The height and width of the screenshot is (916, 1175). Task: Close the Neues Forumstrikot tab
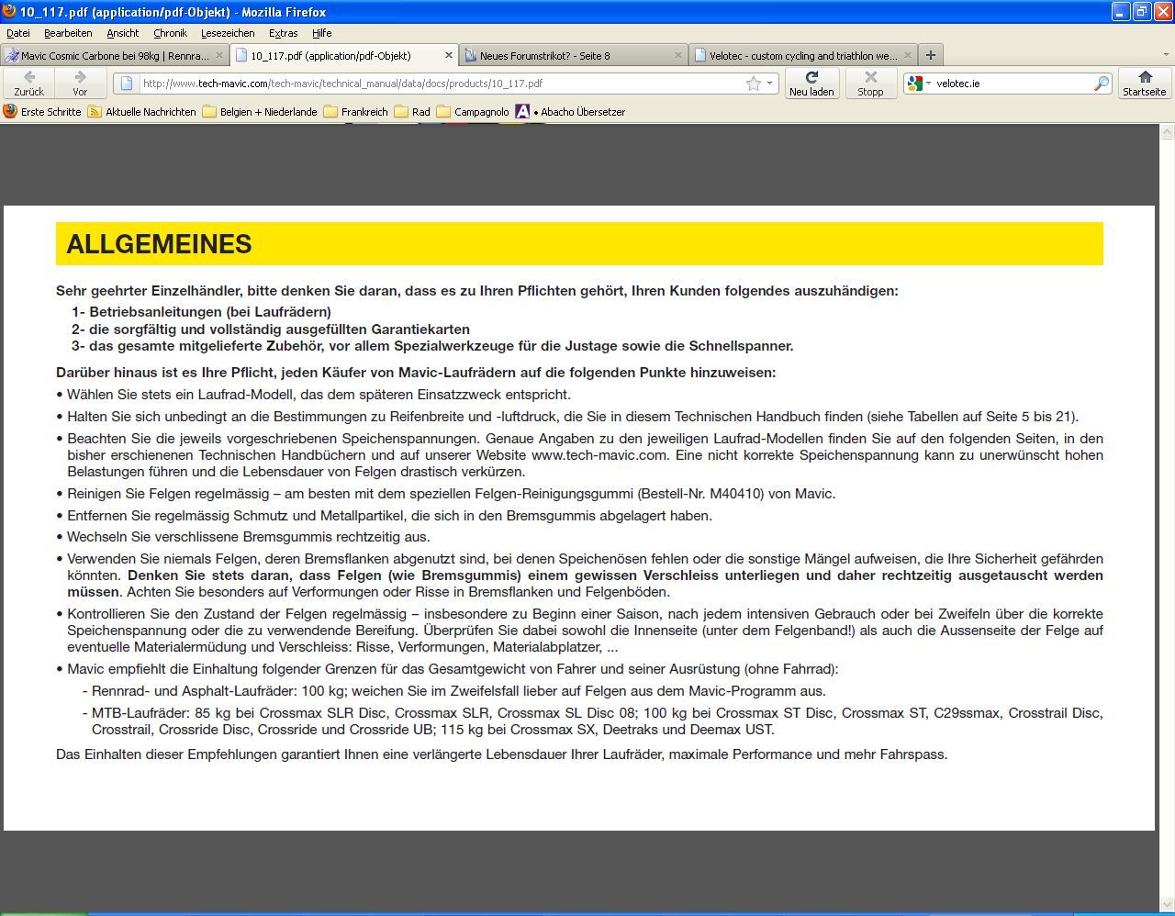coord(678,55)
